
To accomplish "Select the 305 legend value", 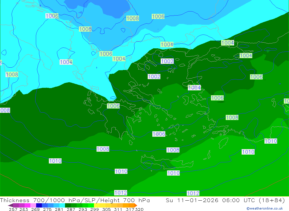I will click(x=106, y=209).
